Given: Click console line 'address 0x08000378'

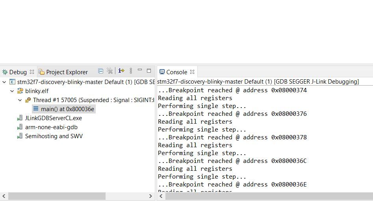Looking at the screenshot, I should [x=275, y=137].
